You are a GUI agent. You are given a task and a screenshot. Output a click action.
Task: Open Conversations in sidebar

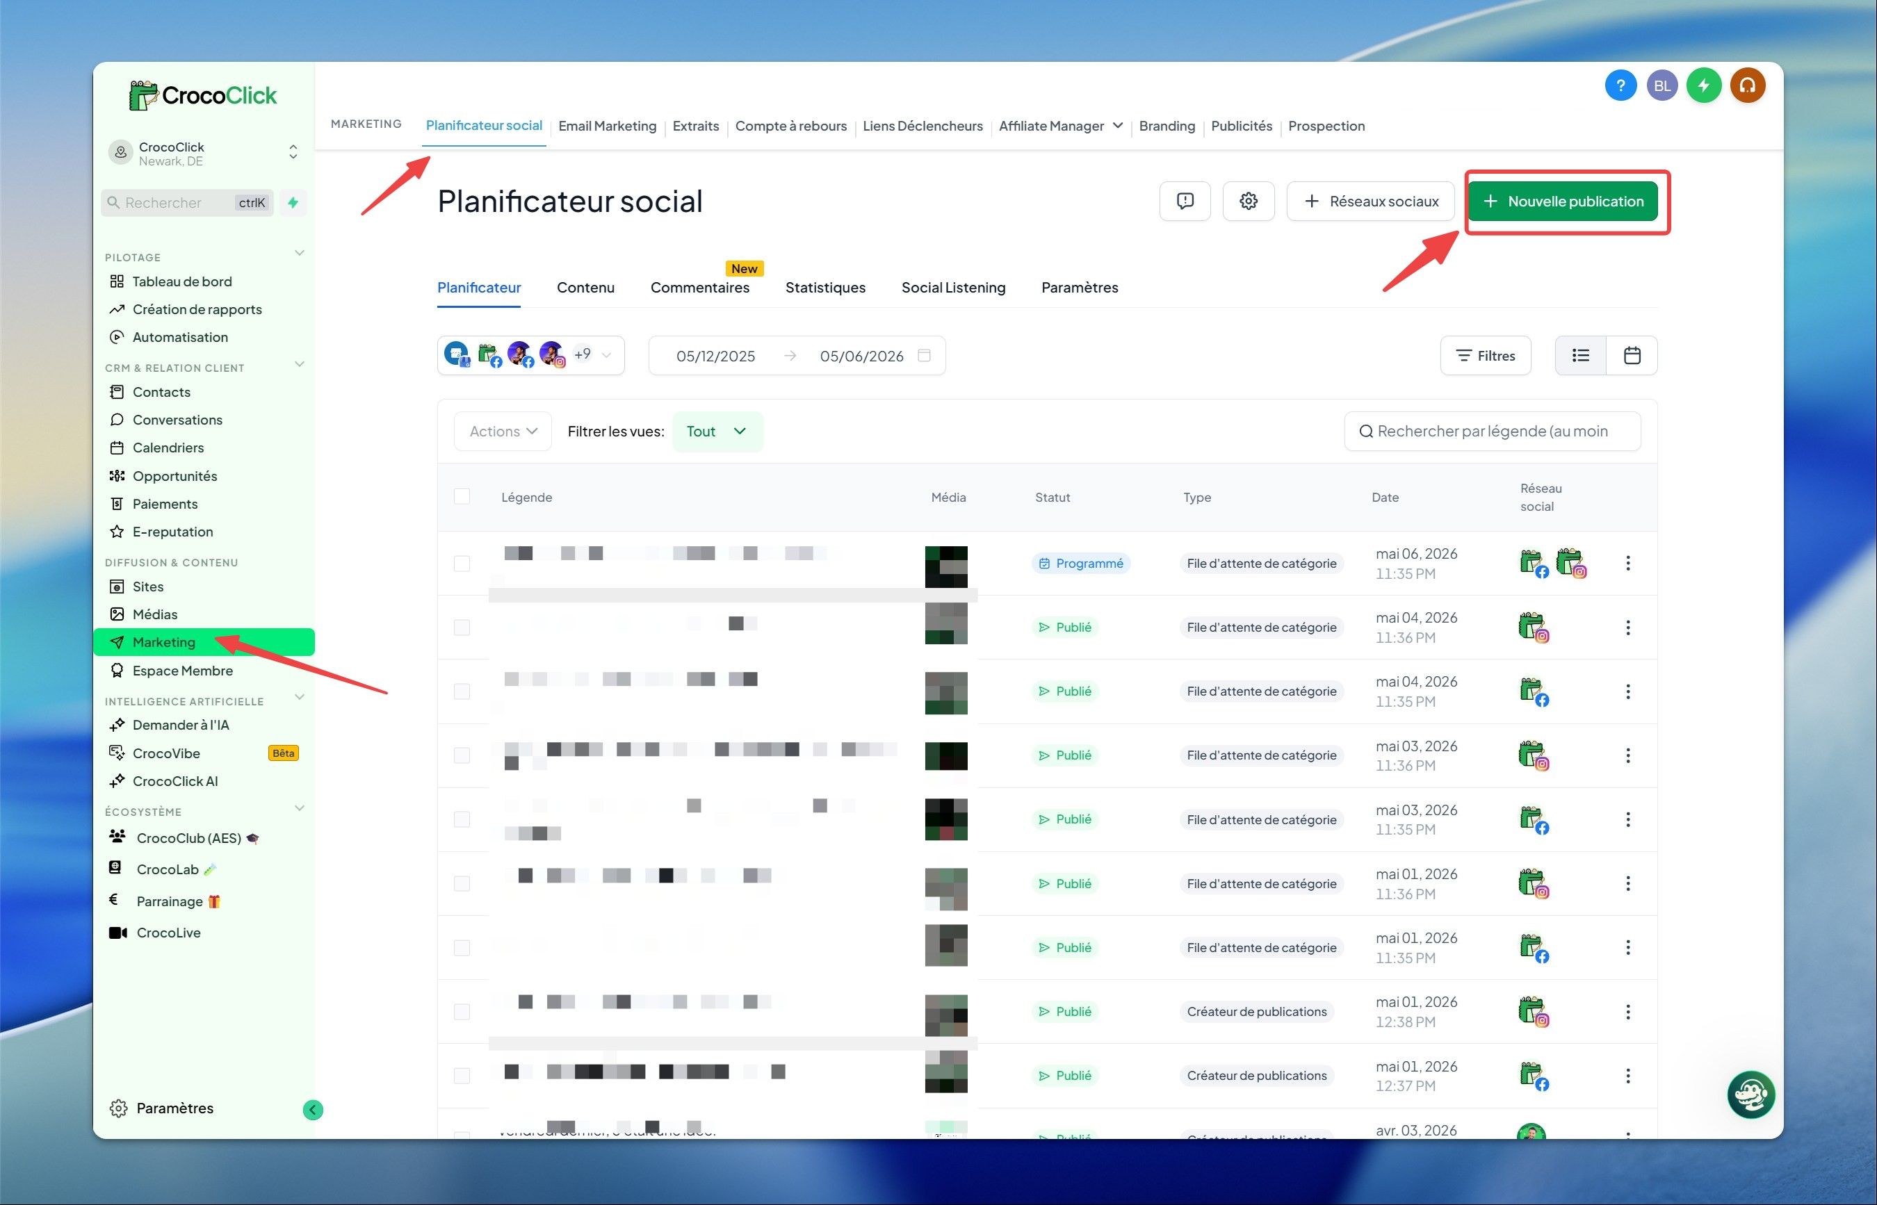(177, 420)
